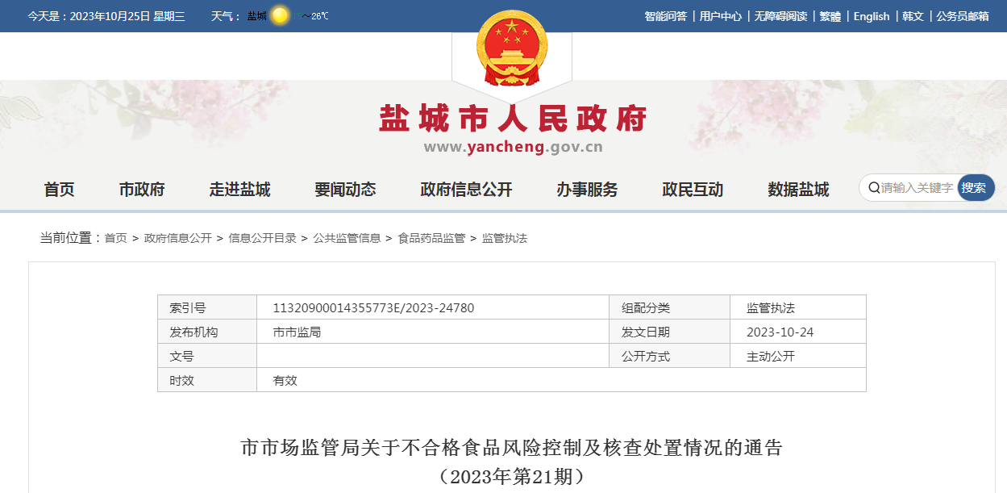Click the date text 2023年10月25日 星期三
The image size is (1007, 493).
pos(127,16)
